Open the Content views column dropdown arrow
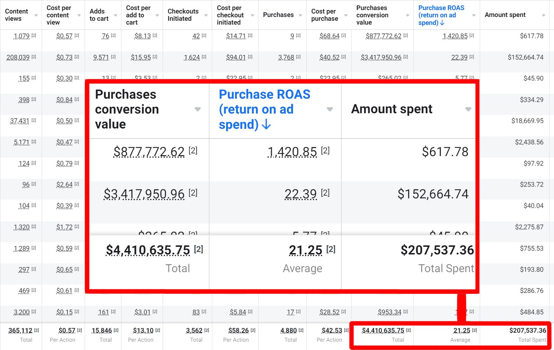Image resolution: width=554 pixels, height=350 pixels. click(x=36, y=15)
